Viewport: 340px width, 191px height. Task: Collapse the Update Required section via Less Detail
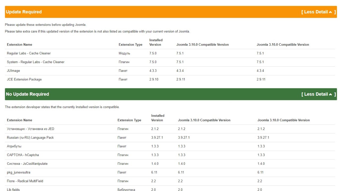(x=318, y=12)
